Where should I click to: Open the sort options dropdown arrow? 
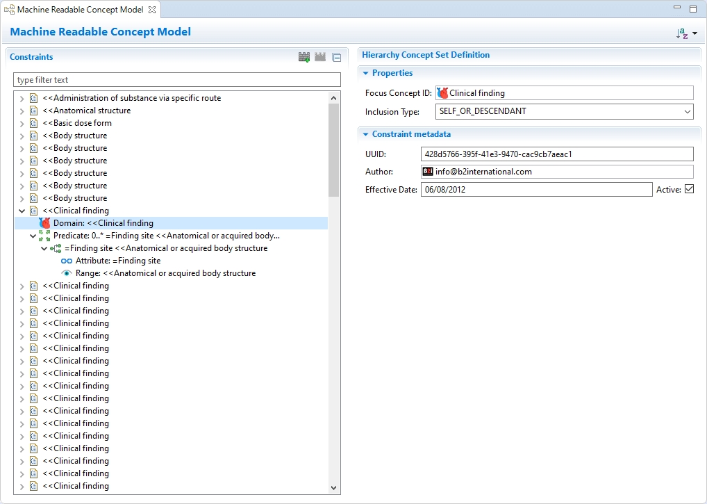point(694,33)
